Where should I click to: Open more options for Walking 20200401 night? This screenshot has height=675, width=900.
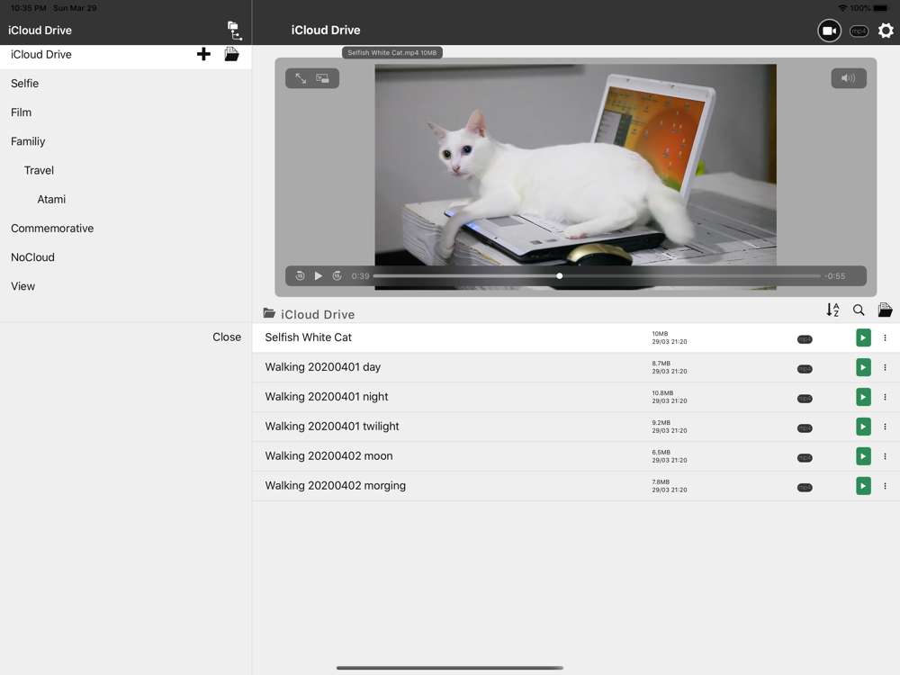tap(885, 397)
